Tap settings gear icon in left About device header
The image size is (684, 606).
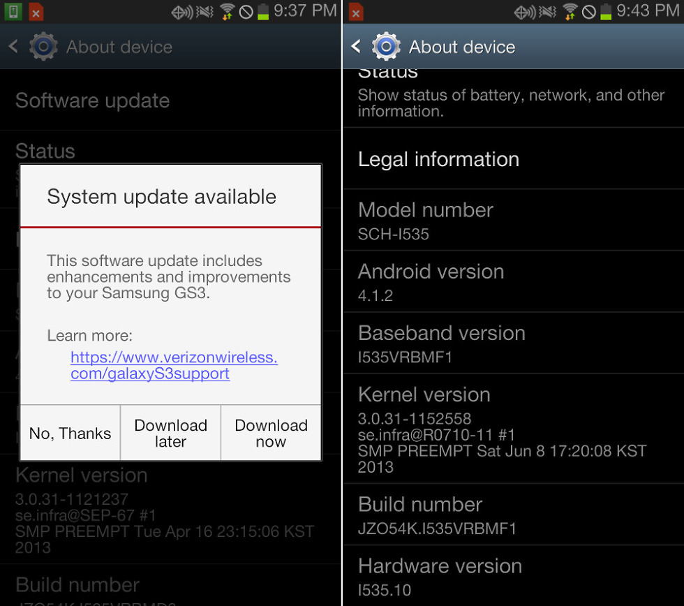(43, 46)
